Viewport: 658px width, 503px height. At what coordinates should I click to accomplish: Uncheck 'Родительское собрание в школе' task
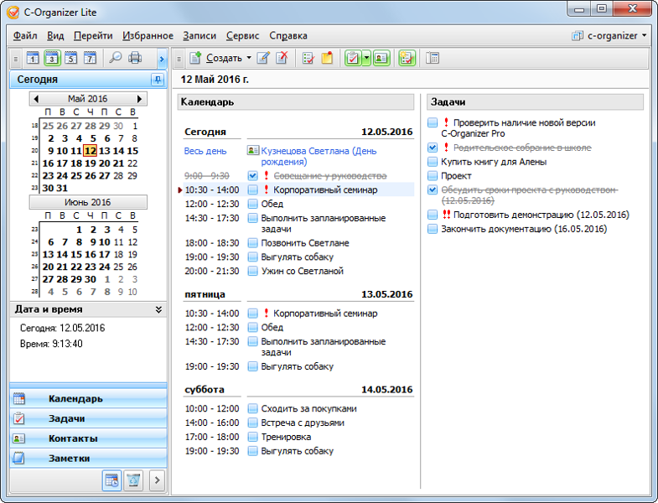[x=433, y=148]
